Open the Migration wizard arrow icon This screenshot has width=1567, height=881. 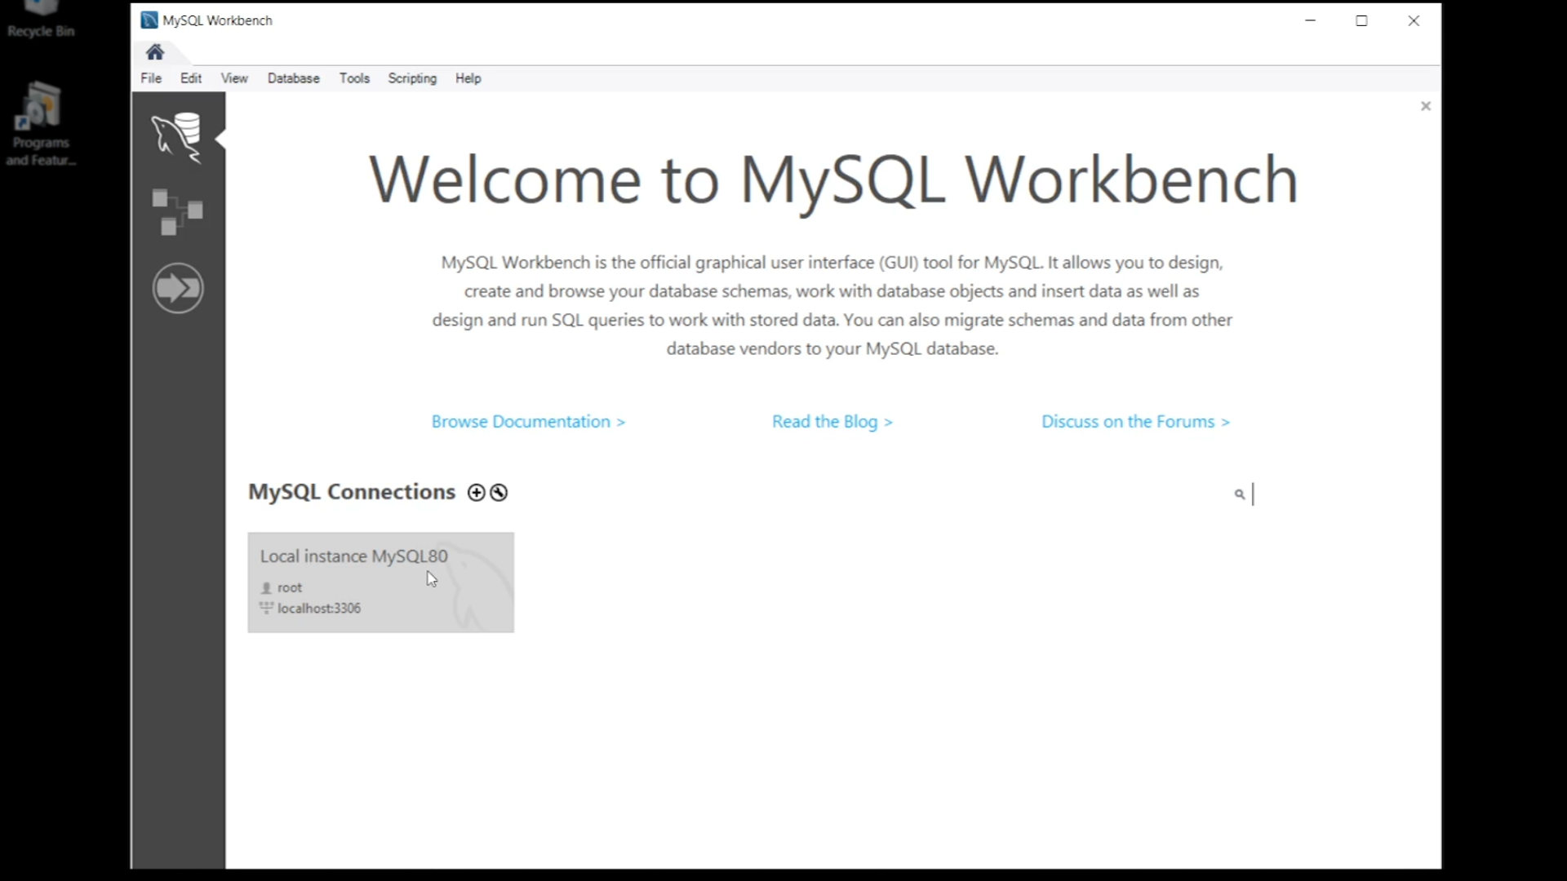click(177, 288)
